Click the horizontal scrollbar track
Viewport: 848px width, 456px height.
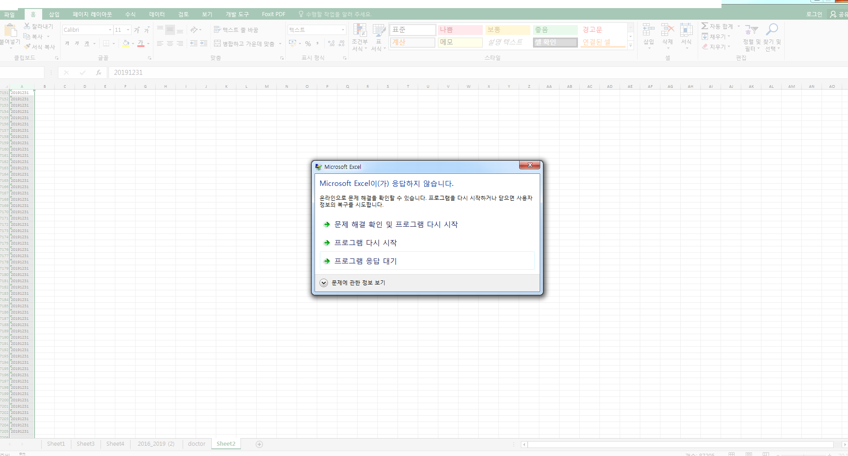(x=680, y=444)
